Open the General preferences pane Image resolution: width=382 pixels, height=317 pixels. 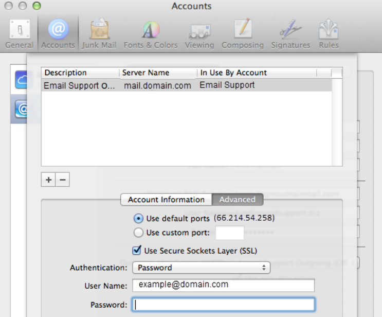tap(20, 33)
